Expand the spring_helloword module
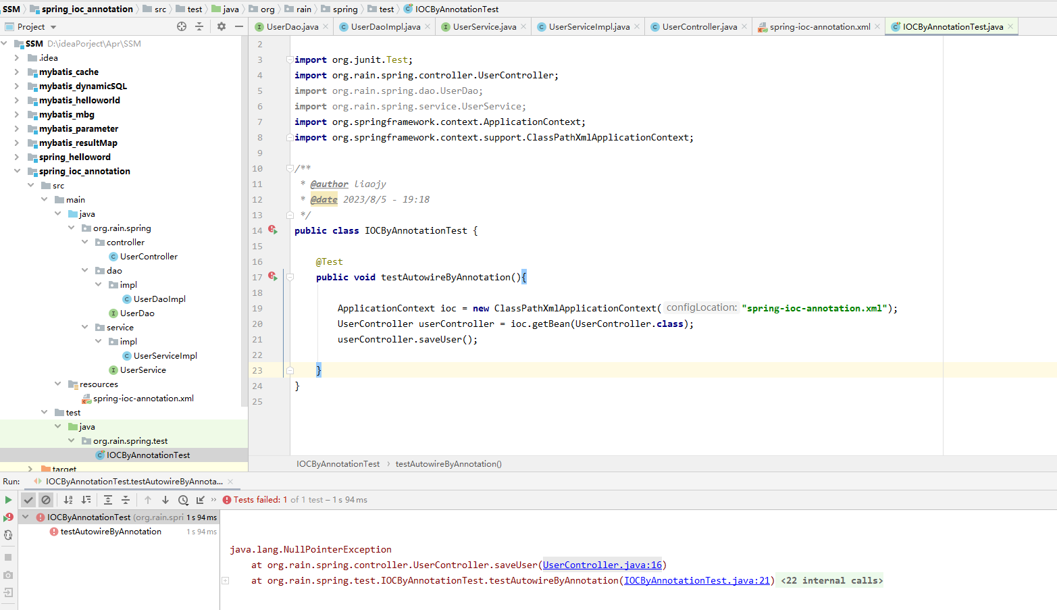The image size is (1057, 610). (17, 157)
